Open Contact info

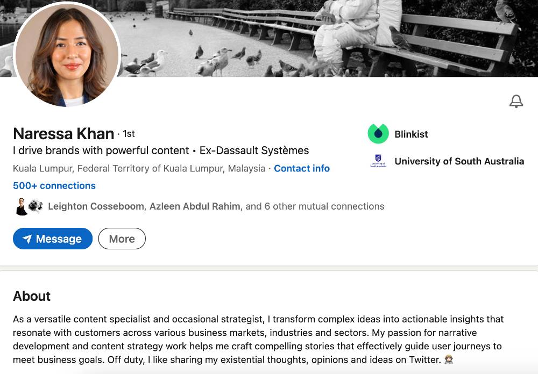(302, 168)
